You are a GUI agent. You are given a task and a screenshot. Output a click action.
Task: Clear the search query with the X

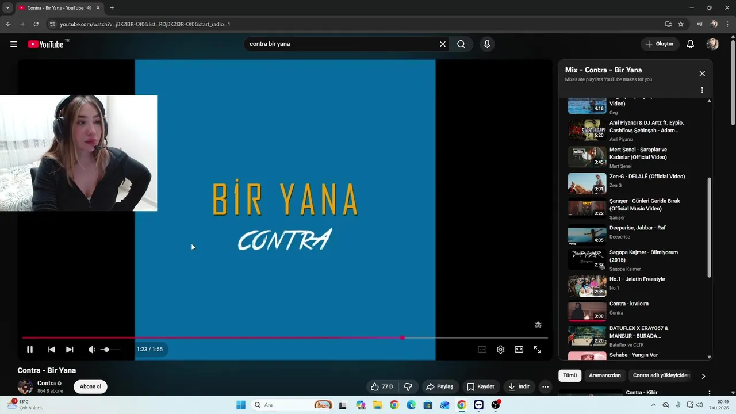click(443, 44)
